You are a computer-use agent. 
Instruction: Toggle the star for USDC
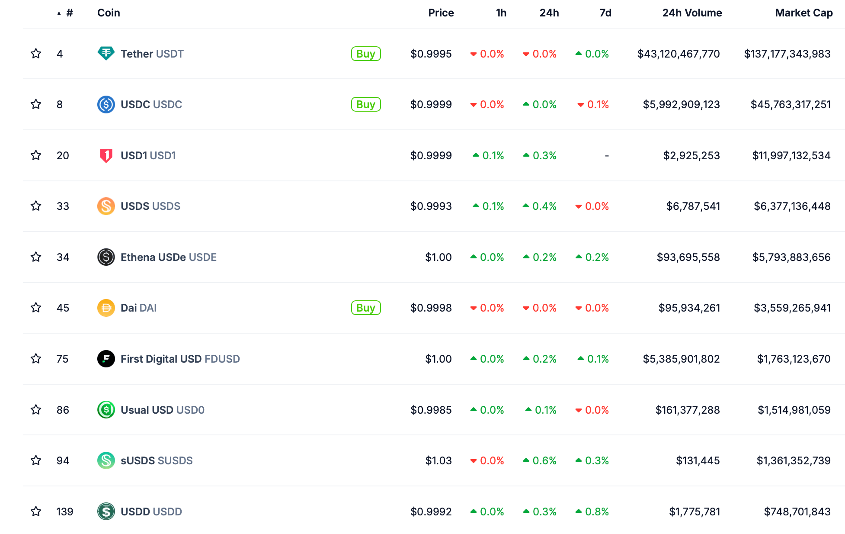(36, 104)
